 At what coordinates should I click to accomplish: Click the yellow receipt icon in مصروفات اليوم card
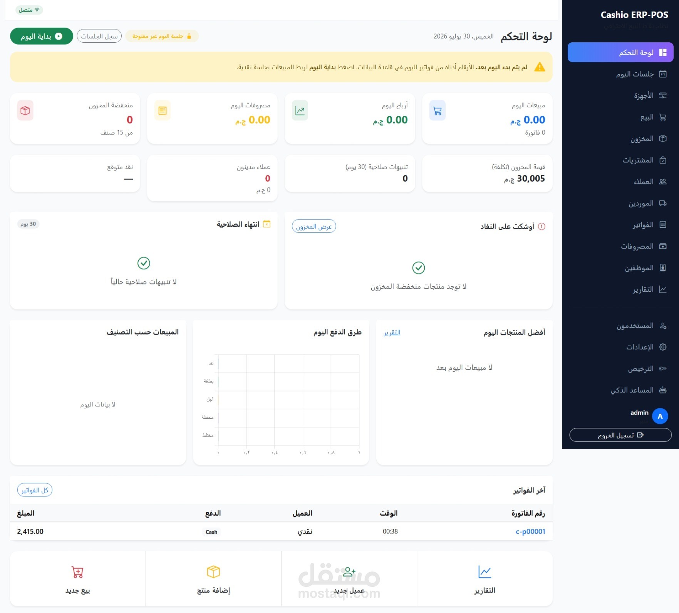point(163,111)
